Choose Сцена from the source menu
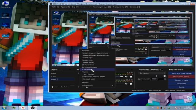Viewport: 196px width, 110px height. (x=97, y=72)
